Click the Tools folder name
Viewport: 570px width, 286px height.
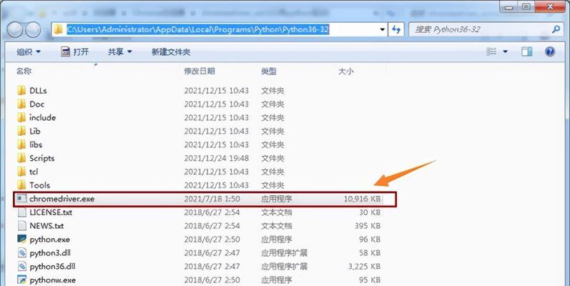[39, 185]
